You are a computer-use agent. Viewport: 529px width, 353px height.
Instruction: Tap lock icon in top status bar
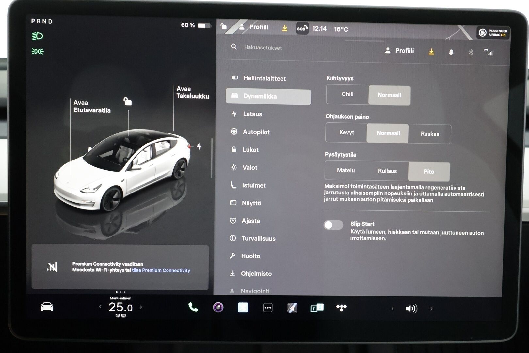tap(224, 26)
